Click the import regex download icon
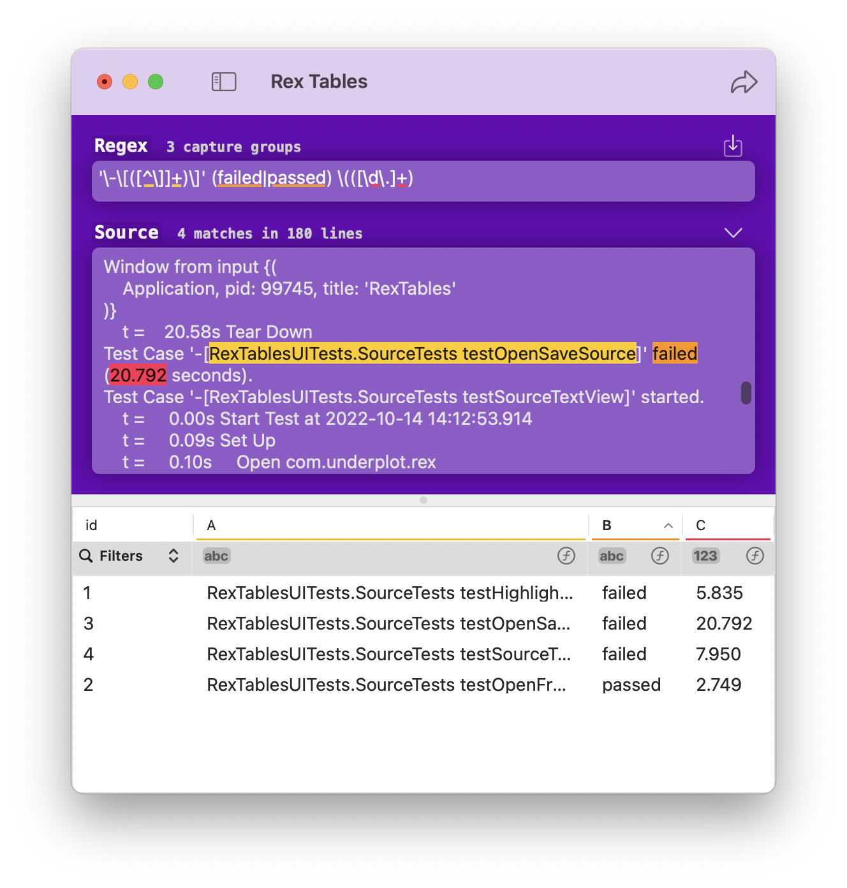The height and width of the screenshot is (888, 847). tap(733, 146)
